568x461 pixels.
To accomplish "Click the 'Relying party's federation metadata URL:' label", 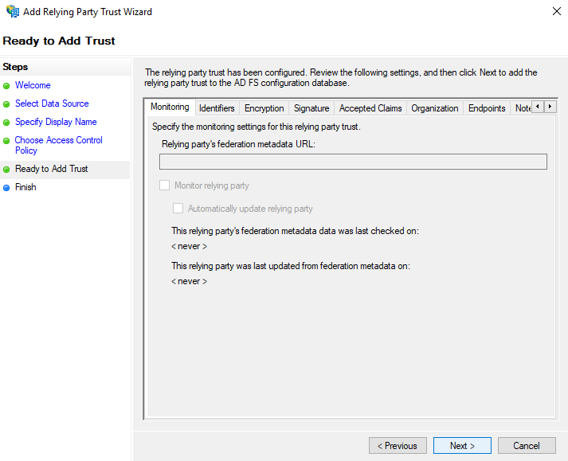I will click(x=238, y=144).
